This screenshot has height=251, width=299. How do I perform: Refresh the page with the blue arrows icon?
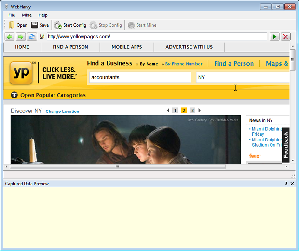point(32,37)
